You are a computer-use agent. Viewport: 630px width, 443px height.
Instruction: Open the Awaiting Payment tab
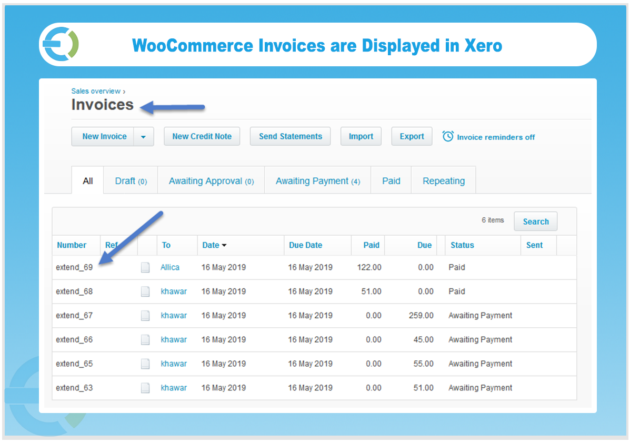click(x=317, y=180)
